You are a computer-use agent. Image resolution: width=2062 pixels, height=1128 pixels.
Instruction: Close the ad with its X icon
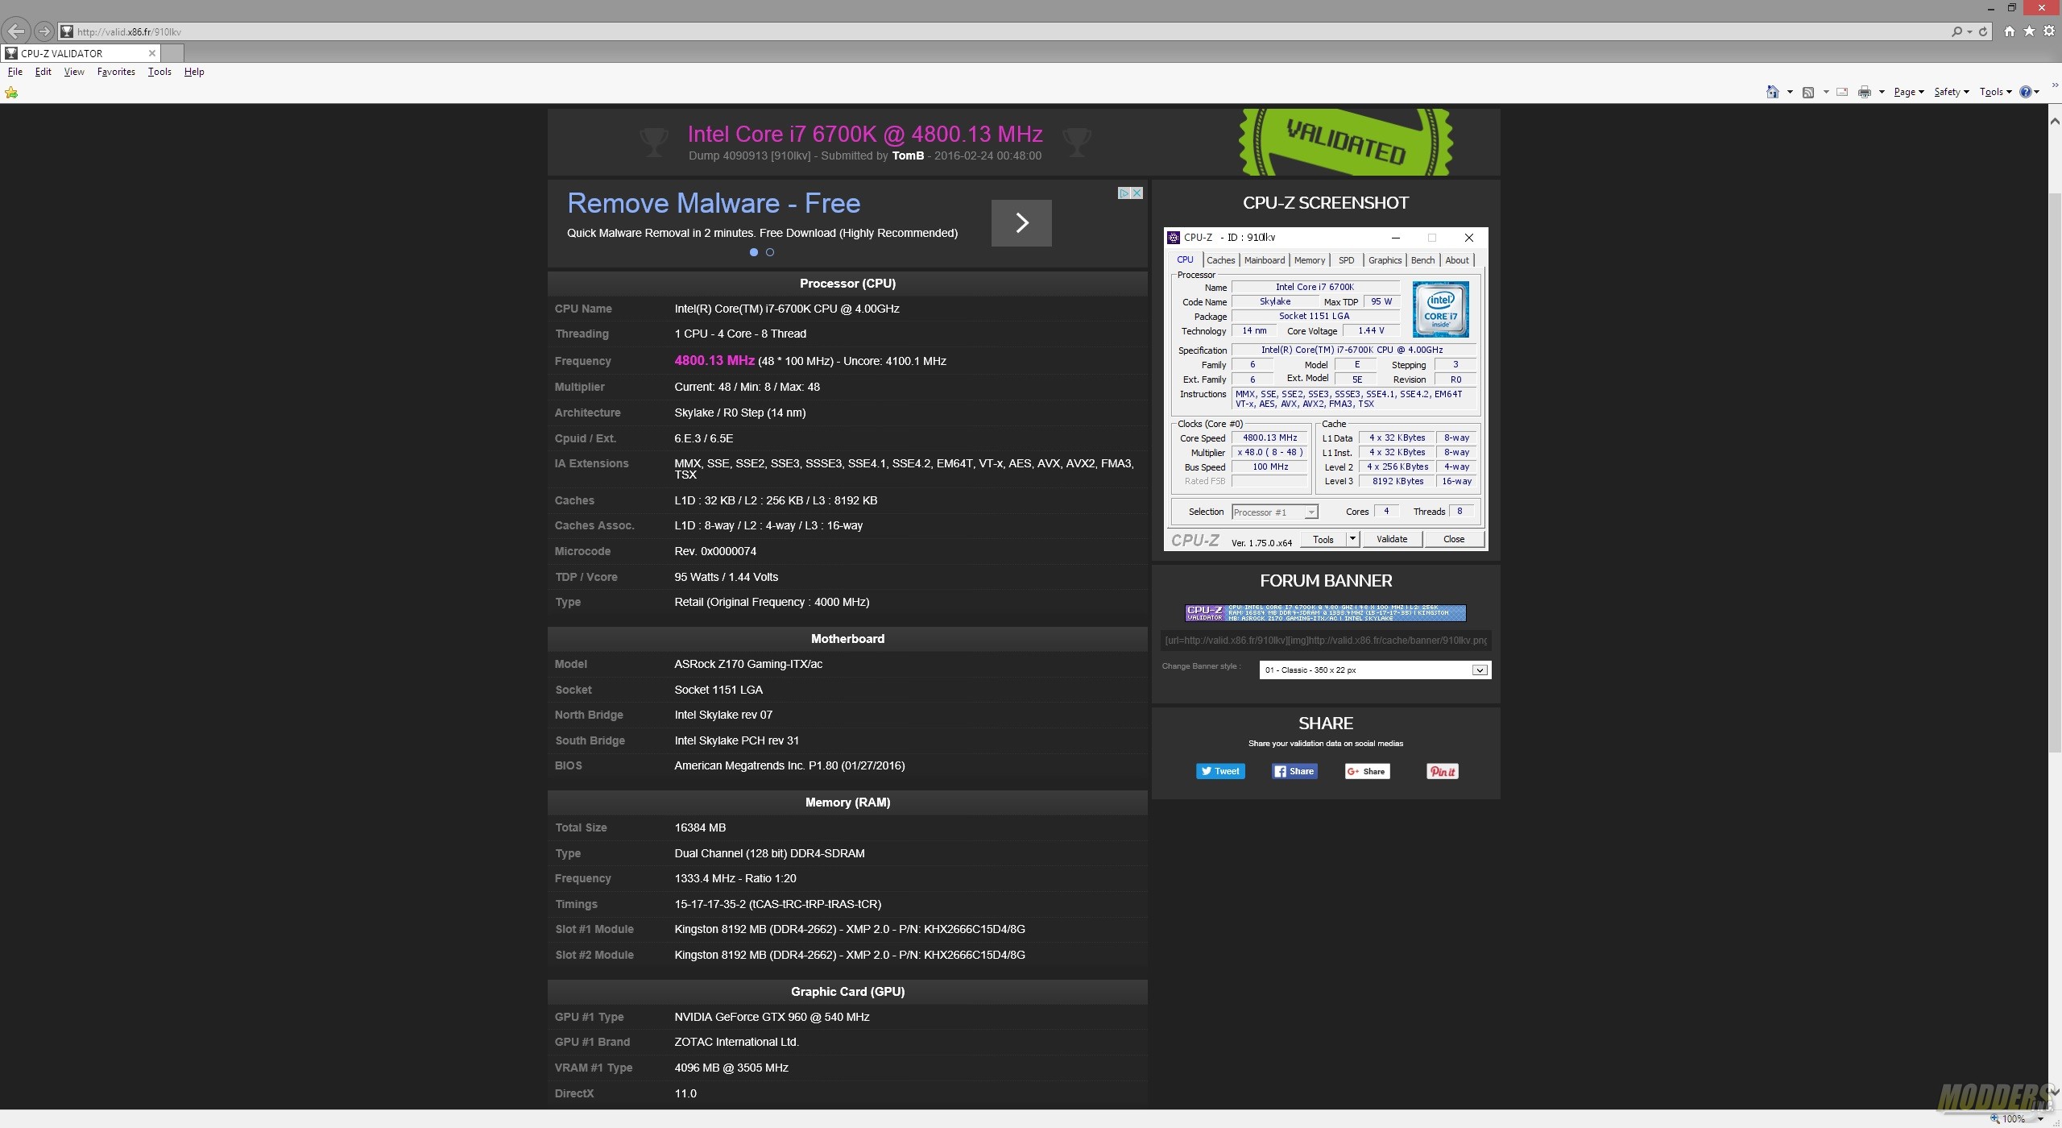click(1137, 193)
